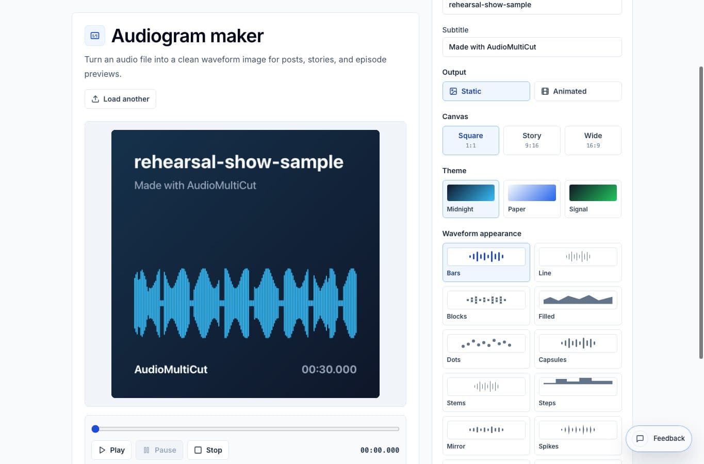The height and width of the screenshot is (464, 704).
Task: Click the Bars waveform preview icon
Action: click(x=486, y=256)
